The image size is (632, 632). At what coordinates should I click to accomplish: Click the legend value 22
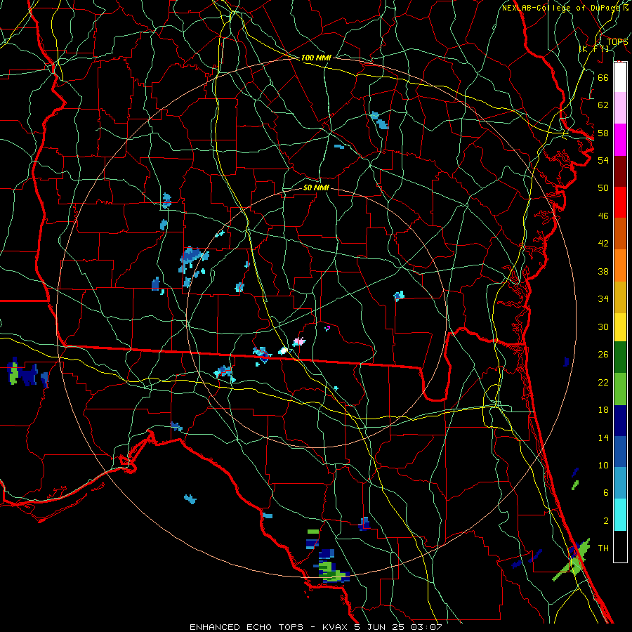[x=603, y=382]
